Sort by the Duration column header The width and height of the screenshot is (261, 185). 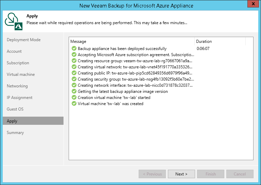coord(220,41)
